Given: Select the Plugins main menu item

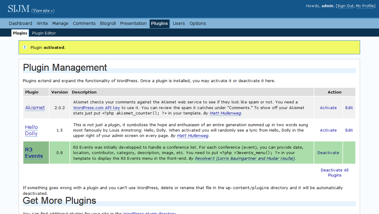Looking at the screenshot, I should (160, 24).
